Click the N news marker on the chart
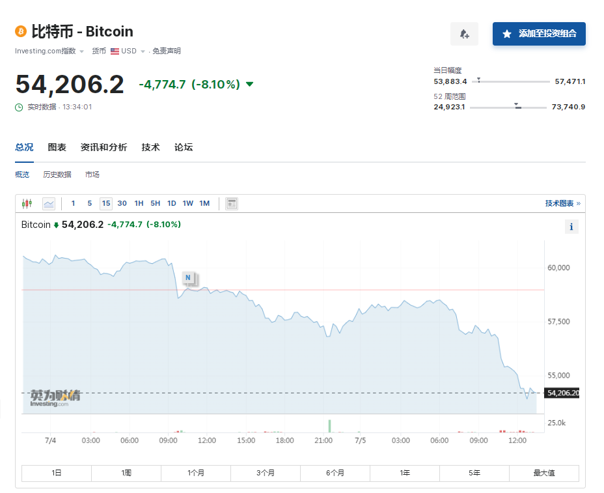Screen dimensions: 604x493 189,278
